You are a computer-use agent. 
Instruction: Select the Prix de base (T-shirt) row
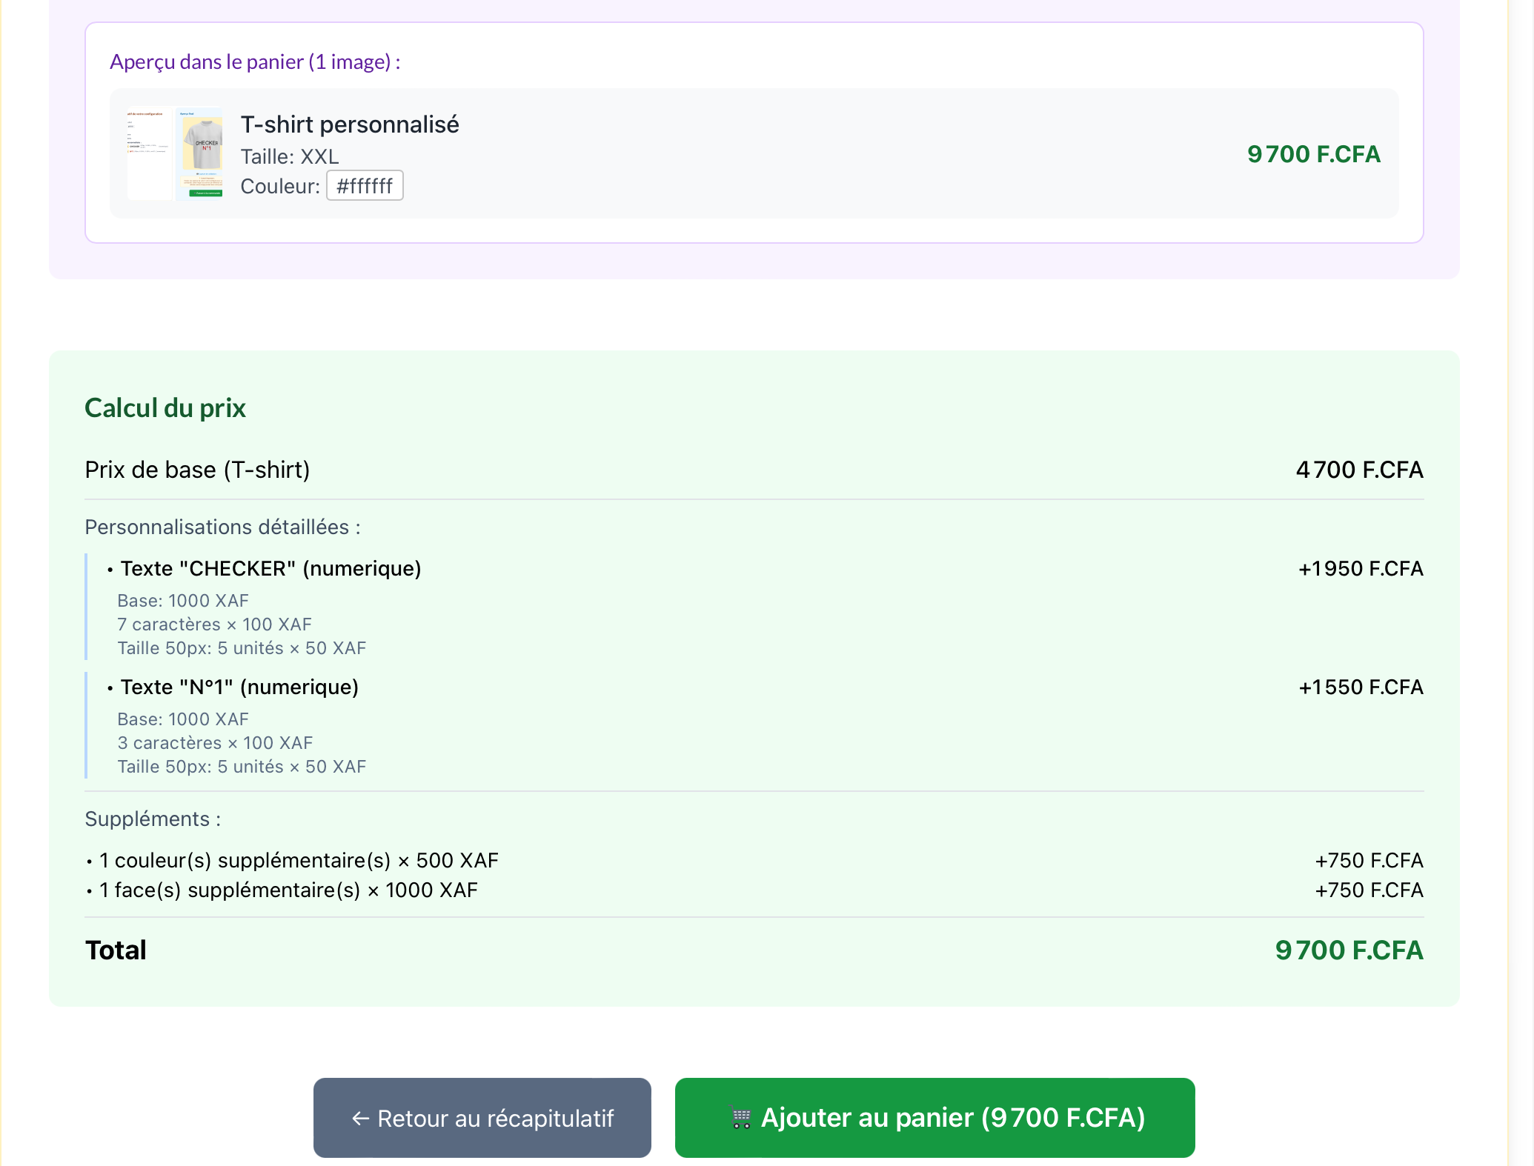pos(198,470)
